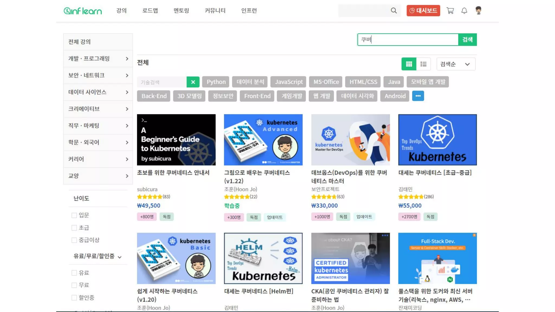Click the magnifier search icon in header
The height and width of the screenshot is (312, 555).
point(393,11)
